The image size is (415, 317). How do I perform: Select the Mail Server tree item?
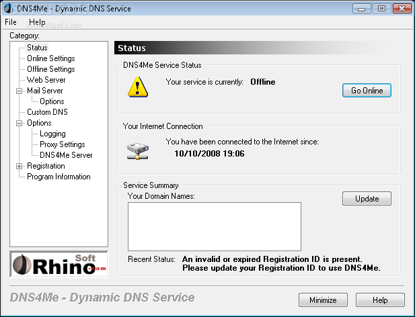(x=45, y=91)
